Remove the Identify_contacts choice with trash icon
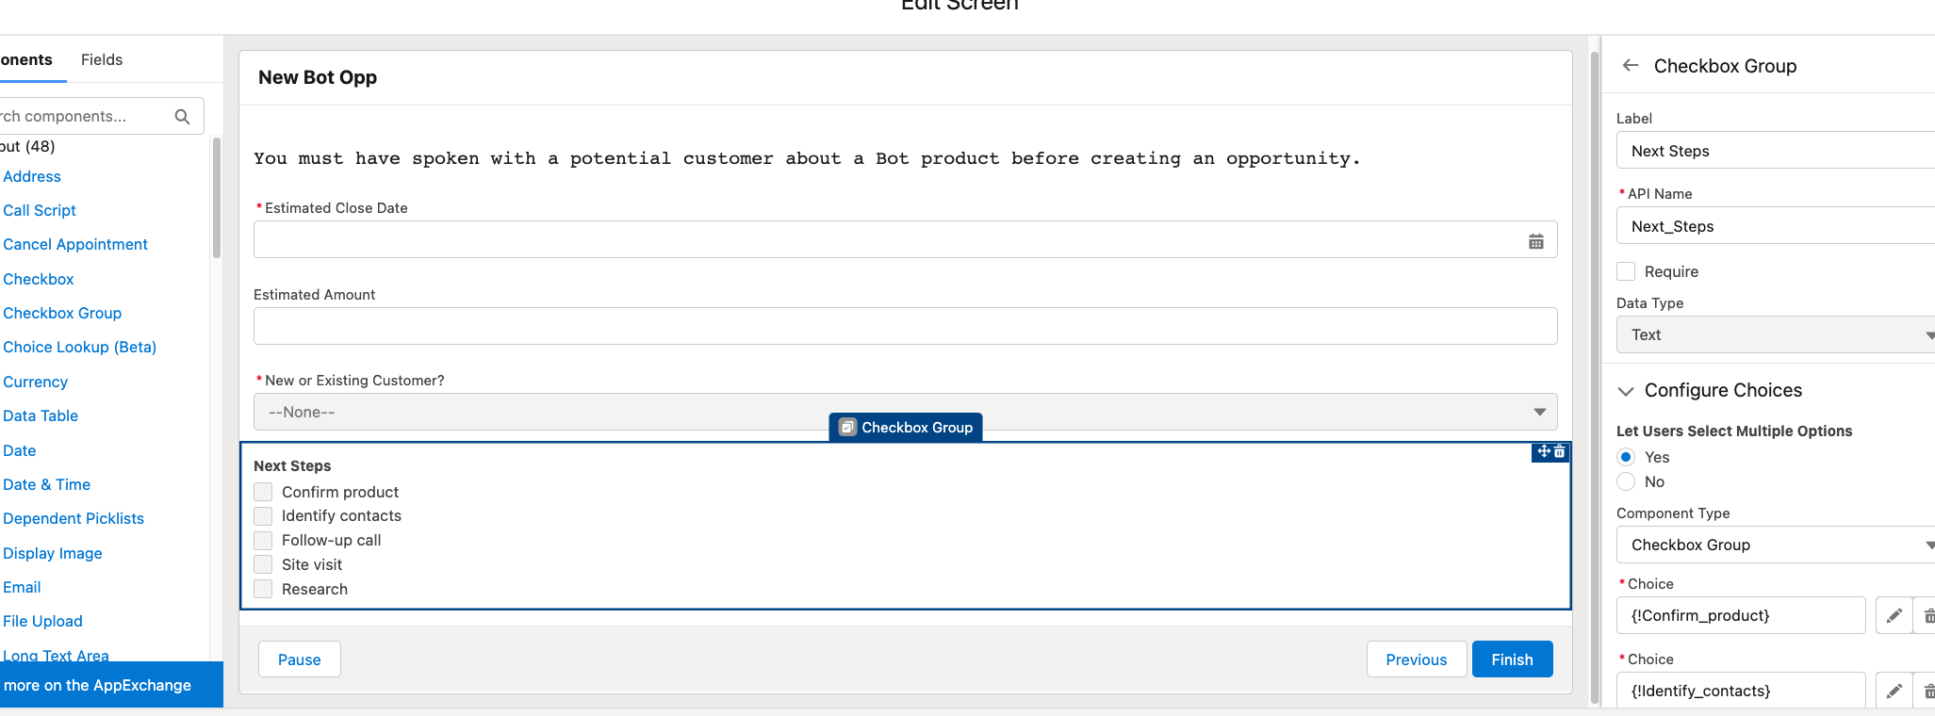1935x716 pixels. coord(1927,691)
